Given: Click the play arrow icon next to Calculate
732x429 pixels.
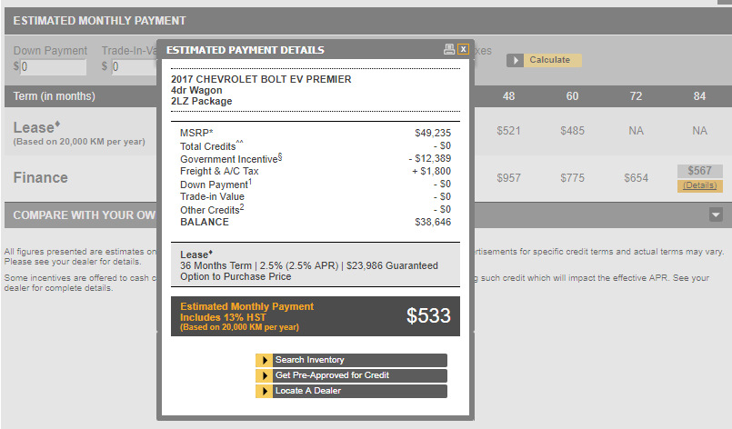Looking at the screenshot, I should click(516, 60).
